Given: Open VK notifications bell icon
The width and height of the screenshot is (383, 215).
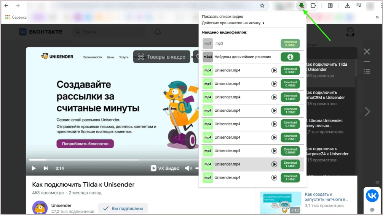Looking at the screenshot, I should click(x=158, y=32).
